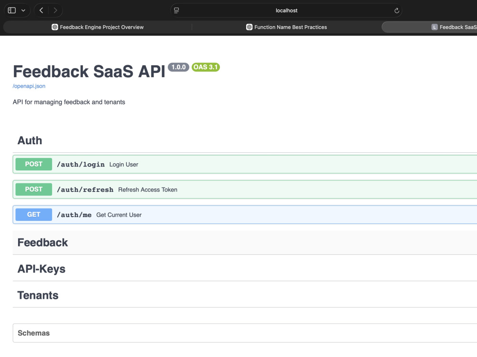This screenshot has height=357, width=477.
Task: Switch to Function Name Best Practices tab
Action: pyautogui.click(x=286, y=27)
